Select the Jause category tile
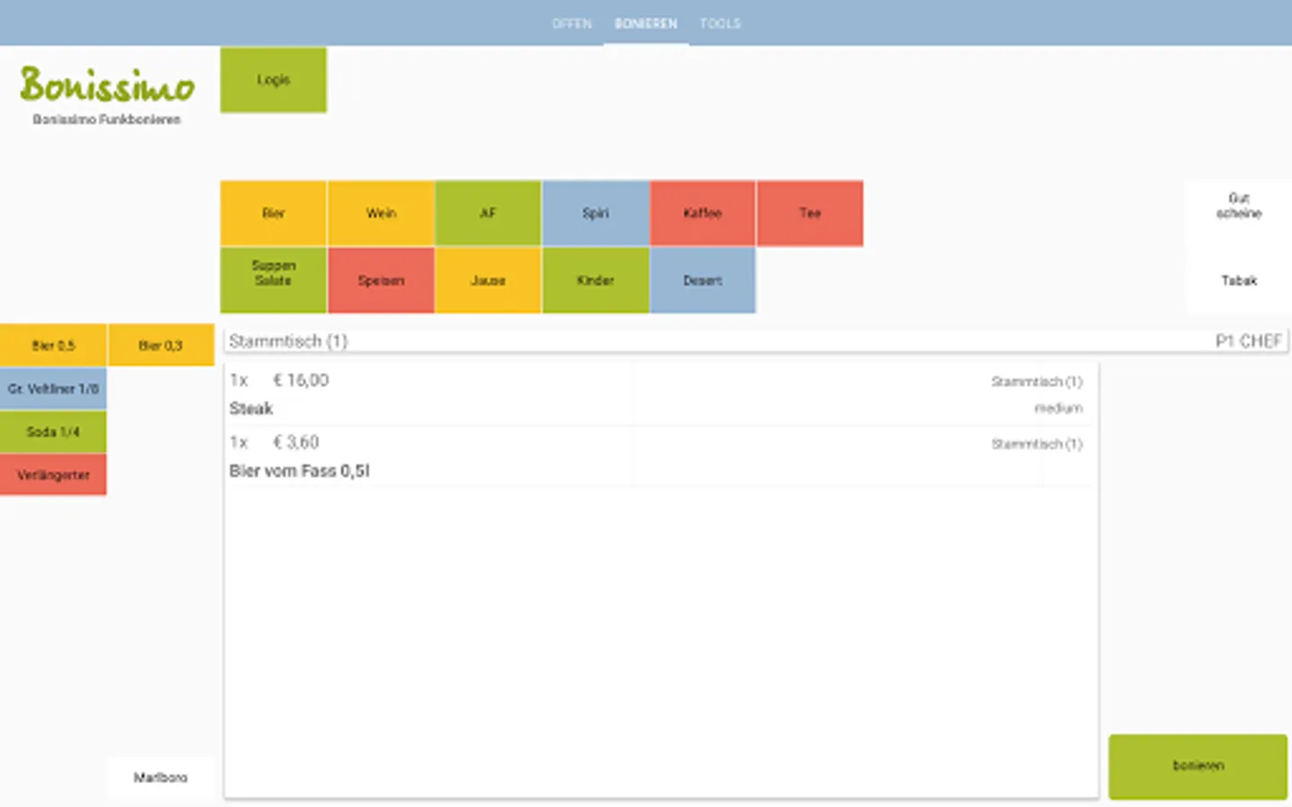The height and width of the screenshot is (807, 1292). click(x=488, y=281)
